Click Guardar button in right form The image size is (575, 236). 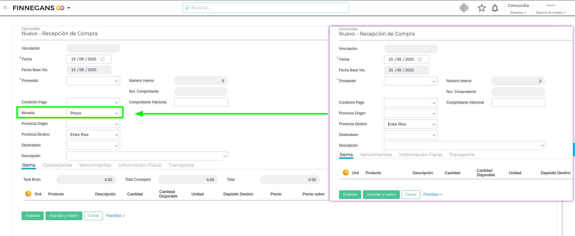(x=350, y=194)
